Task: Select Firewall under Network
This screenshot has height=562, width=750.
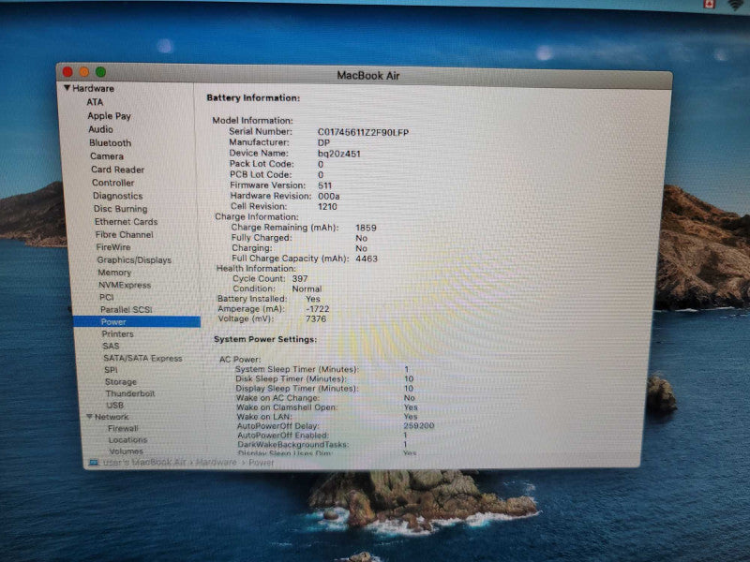Action: [x=123, y=428]
